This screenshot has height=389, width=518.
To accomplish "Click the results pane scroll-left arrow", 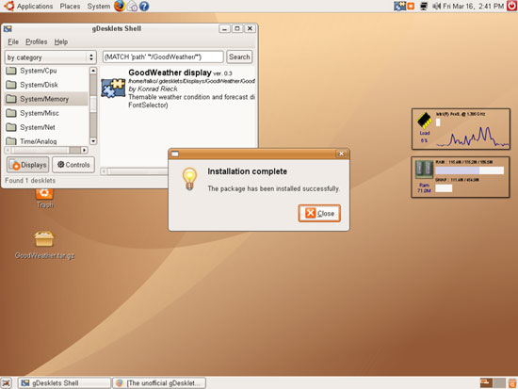I will pyautogui.click(x=104, y=171).
